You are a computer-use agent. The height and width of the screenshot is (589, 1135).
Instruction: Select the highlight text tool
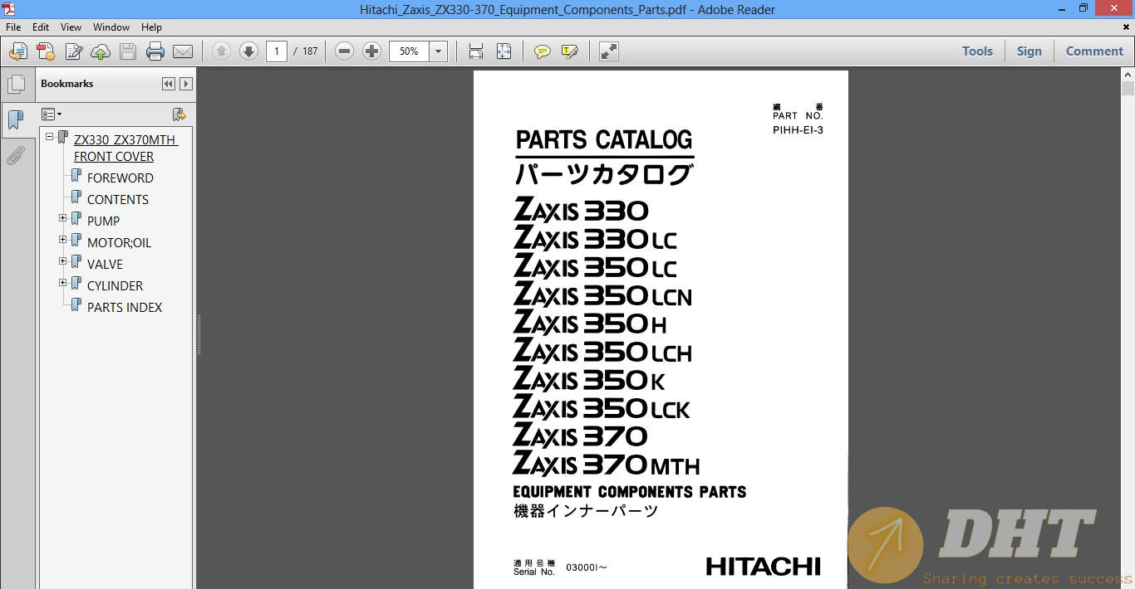pos(570,51)
